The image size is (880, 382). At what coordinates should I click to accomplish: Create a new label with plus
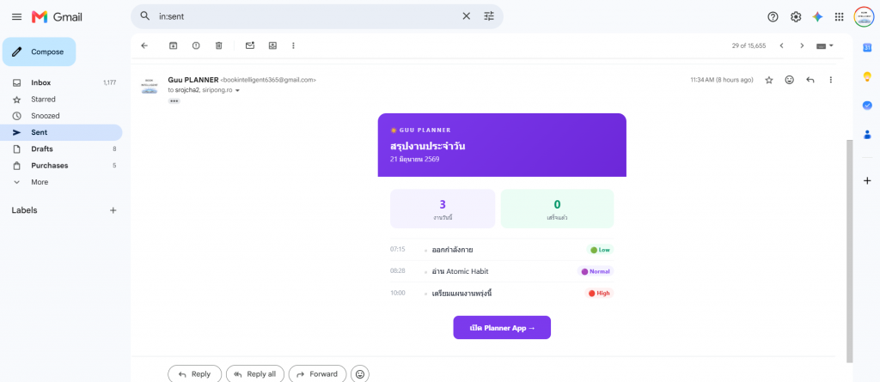click(113, 210)
